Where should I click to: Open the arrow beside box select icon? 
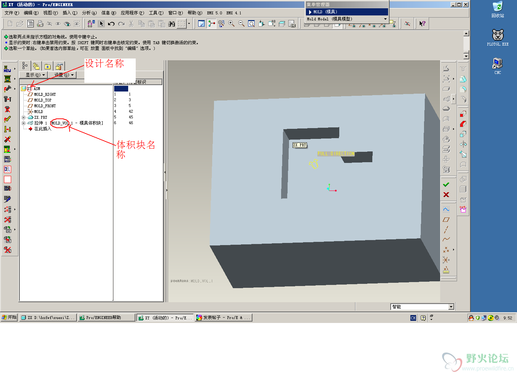coord(189,24)
